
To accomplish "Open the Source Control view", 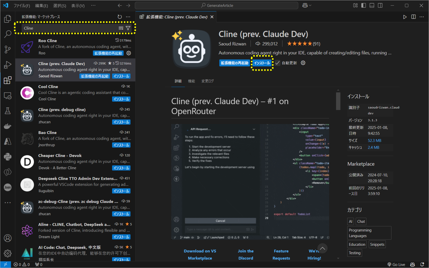I will click(x=8, y=50).
